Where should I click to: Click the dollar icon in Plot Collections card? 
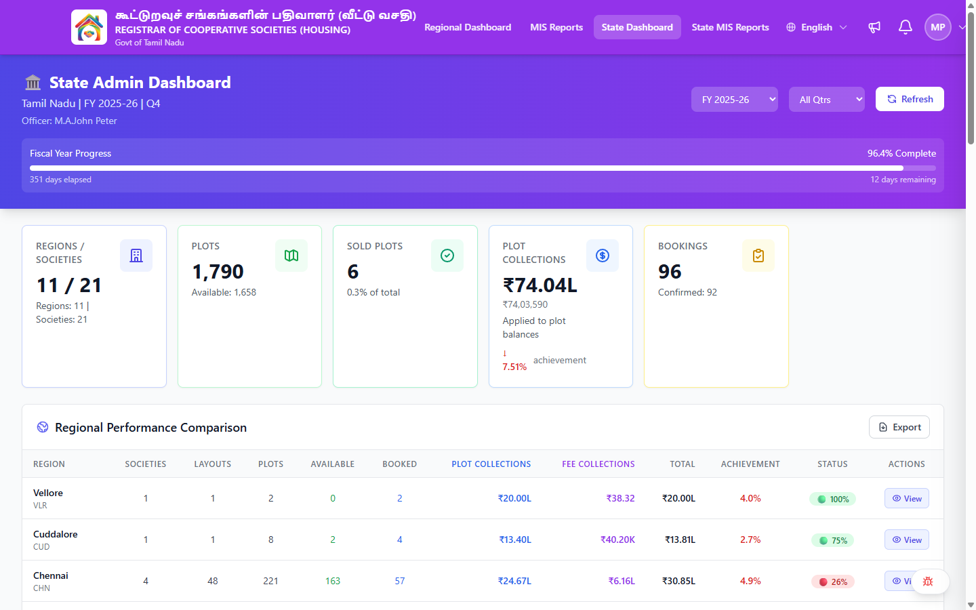[603, 256]
